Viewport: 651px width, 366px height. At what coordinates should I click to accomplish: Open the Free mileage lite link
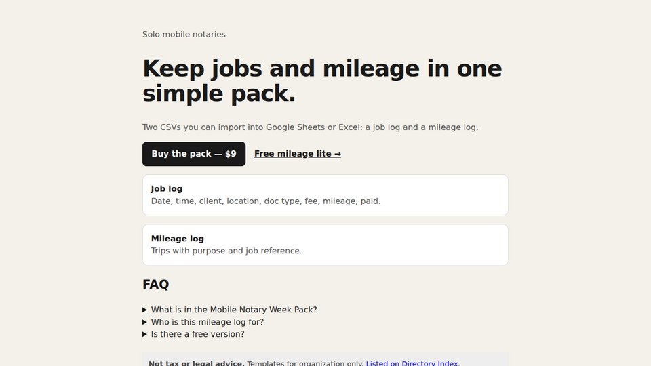tap(297, 154)
